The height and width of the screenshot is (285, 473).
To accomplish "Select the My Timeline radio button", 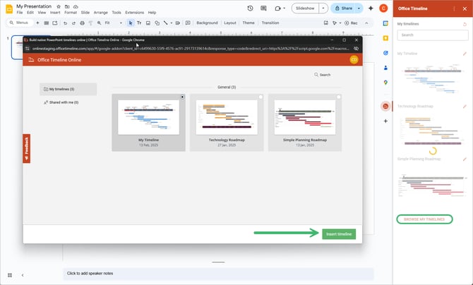I will (x=182, y=97).
